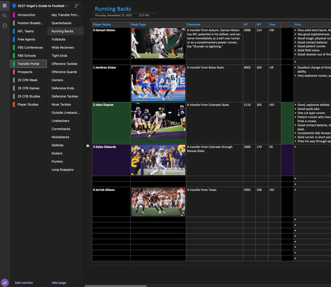Open the Quarterbacks page
Screen dimensions: 331x287
click(x=65, y=23)
